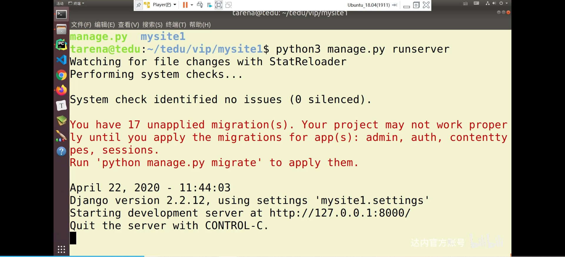Open the Help question mark icon
This screenshot has width=565, height=257.
[x=62, y=151]
